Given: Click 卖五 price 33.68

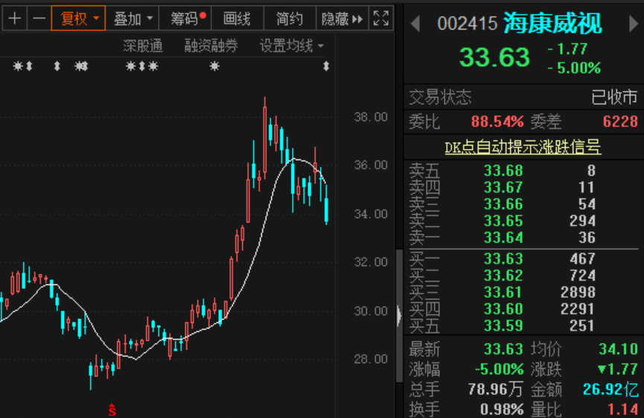Looking at the screenshot, I should pos(503,170).
